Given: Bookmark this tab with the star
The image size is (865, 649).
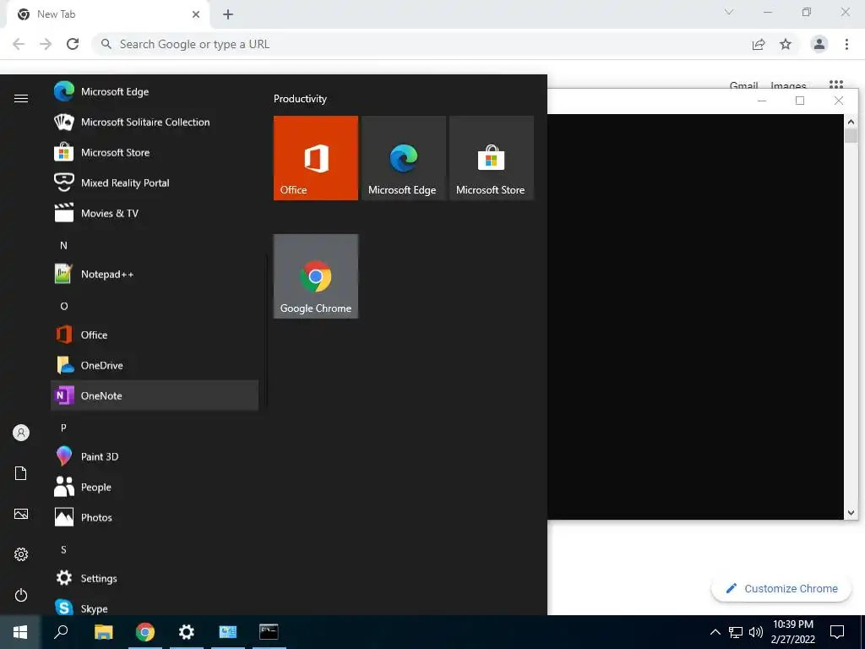Looking at the screenshot, I should coord(786,44).
